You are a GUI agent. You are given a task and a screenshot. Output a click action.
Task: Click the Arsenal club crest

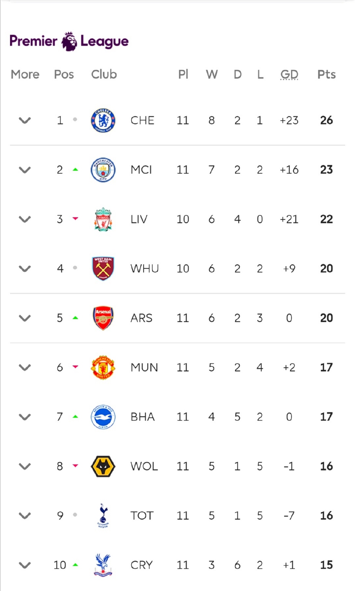coord(103,318)
